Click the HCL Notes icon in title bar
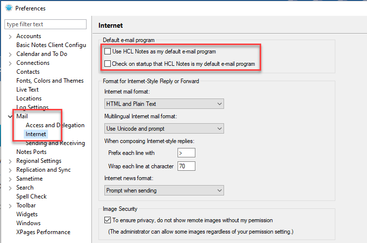367x243 pixels. [x=9, y=8]
